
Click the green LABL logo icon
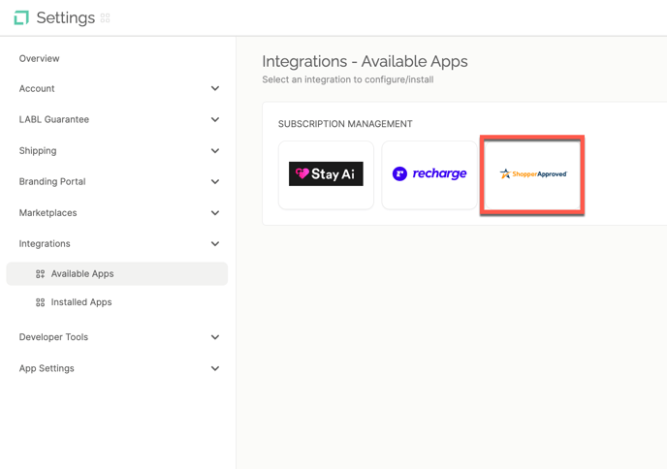tap(21, 17)
